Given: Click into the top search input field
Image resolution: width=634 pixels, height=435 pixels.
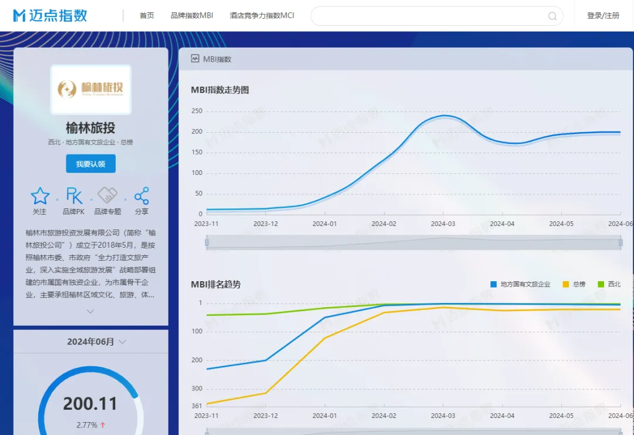Looking at the screenshot, I should [x=429, y=16].
